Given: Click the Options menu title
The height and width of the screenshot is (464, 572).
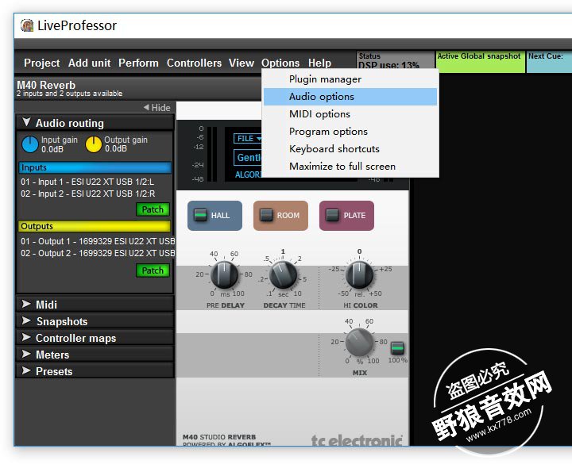Looking at the screenshot, I should (x=280, y=63).
